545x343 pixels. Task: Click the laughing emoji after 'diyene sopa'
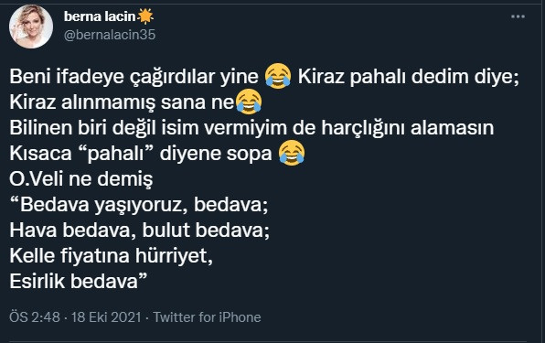click(292, 153)
